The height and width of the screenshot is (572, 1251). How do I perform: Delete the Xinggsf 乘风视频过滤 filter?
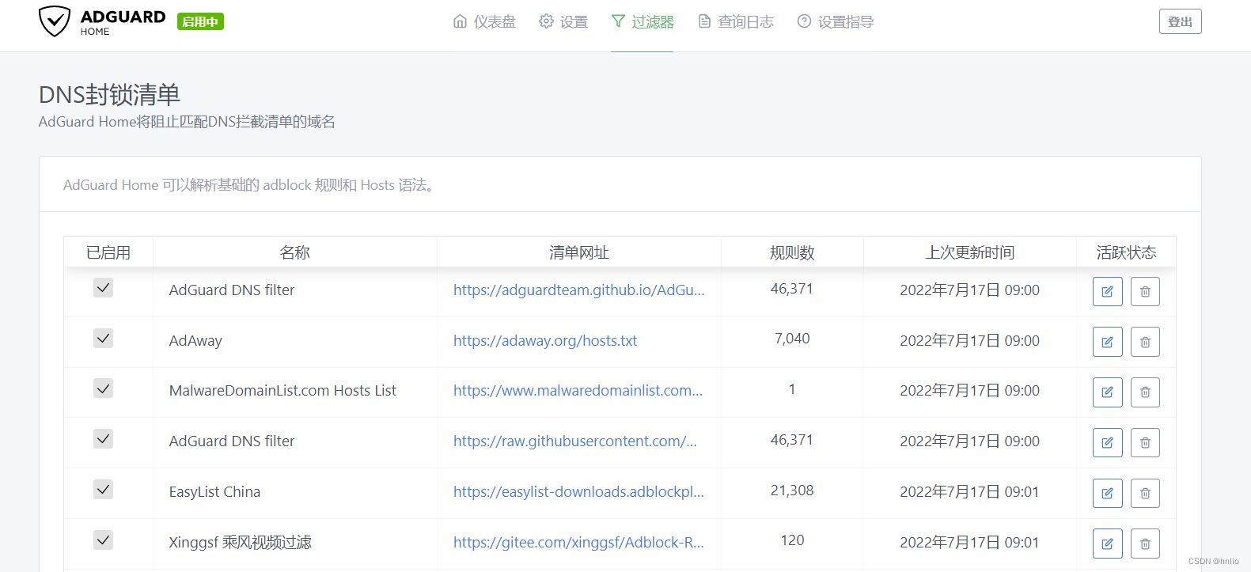(x=1145, y=544)
